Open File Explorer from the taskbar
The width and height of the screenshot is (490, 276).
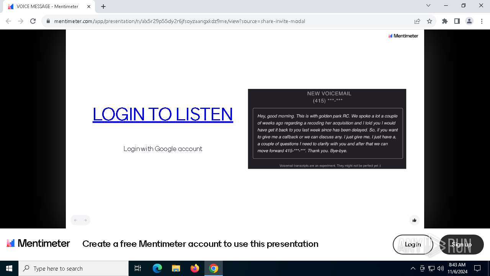pos(176,268)
